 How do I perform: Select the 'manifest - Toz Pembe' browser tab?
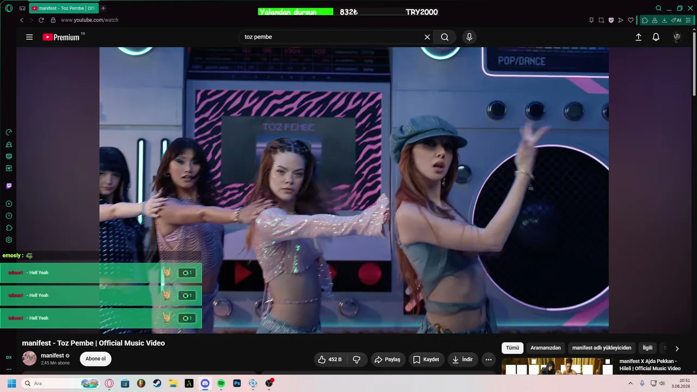pyautogui.click(x=63, y=8)
